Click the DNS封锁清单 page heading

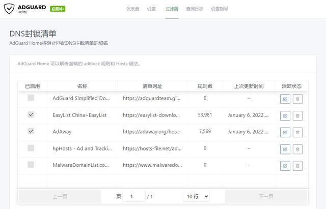pyautogui.click(x=33, y=34)
